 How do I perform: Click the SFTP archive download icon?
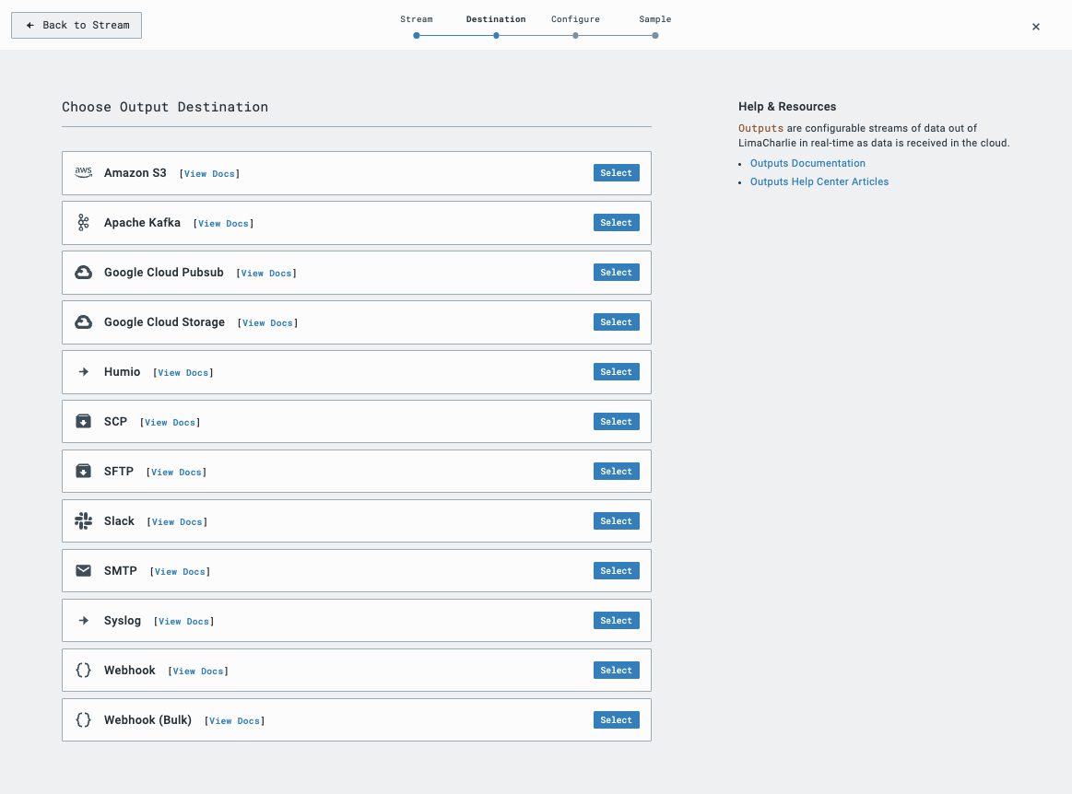pos(83,472)
